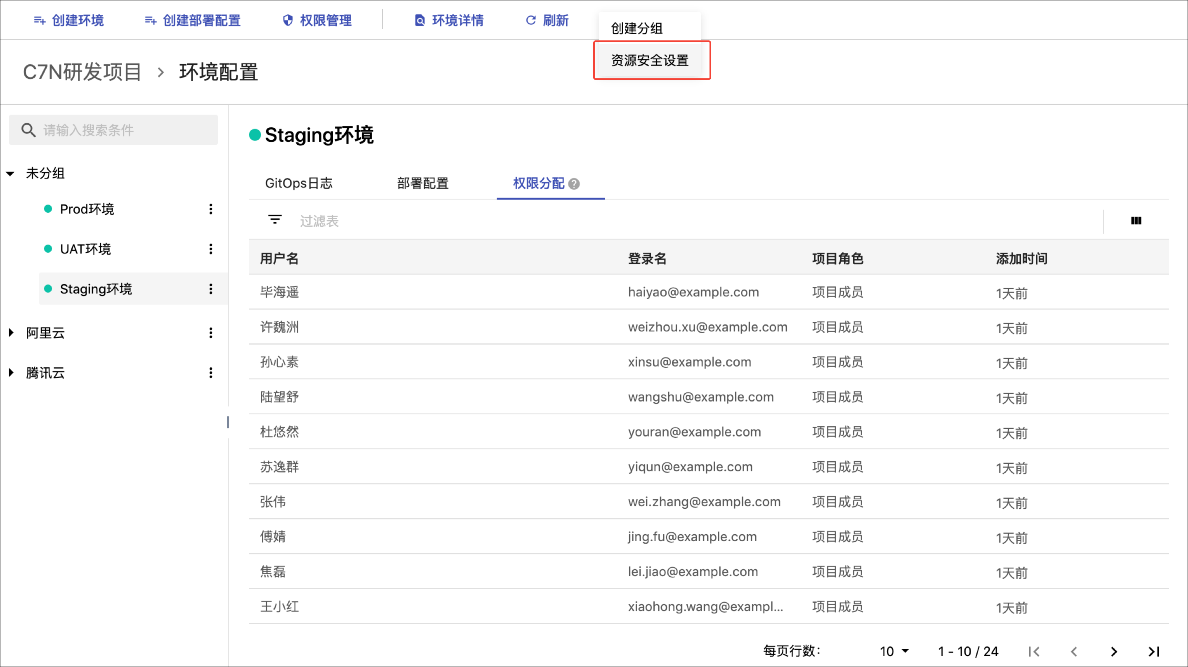
Task: Click the 焦磊 user name
Action: (x=273, y=572)
